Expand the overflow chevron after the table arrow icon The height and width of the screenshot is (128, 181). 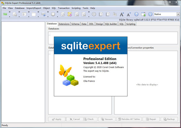click(29, 12)
